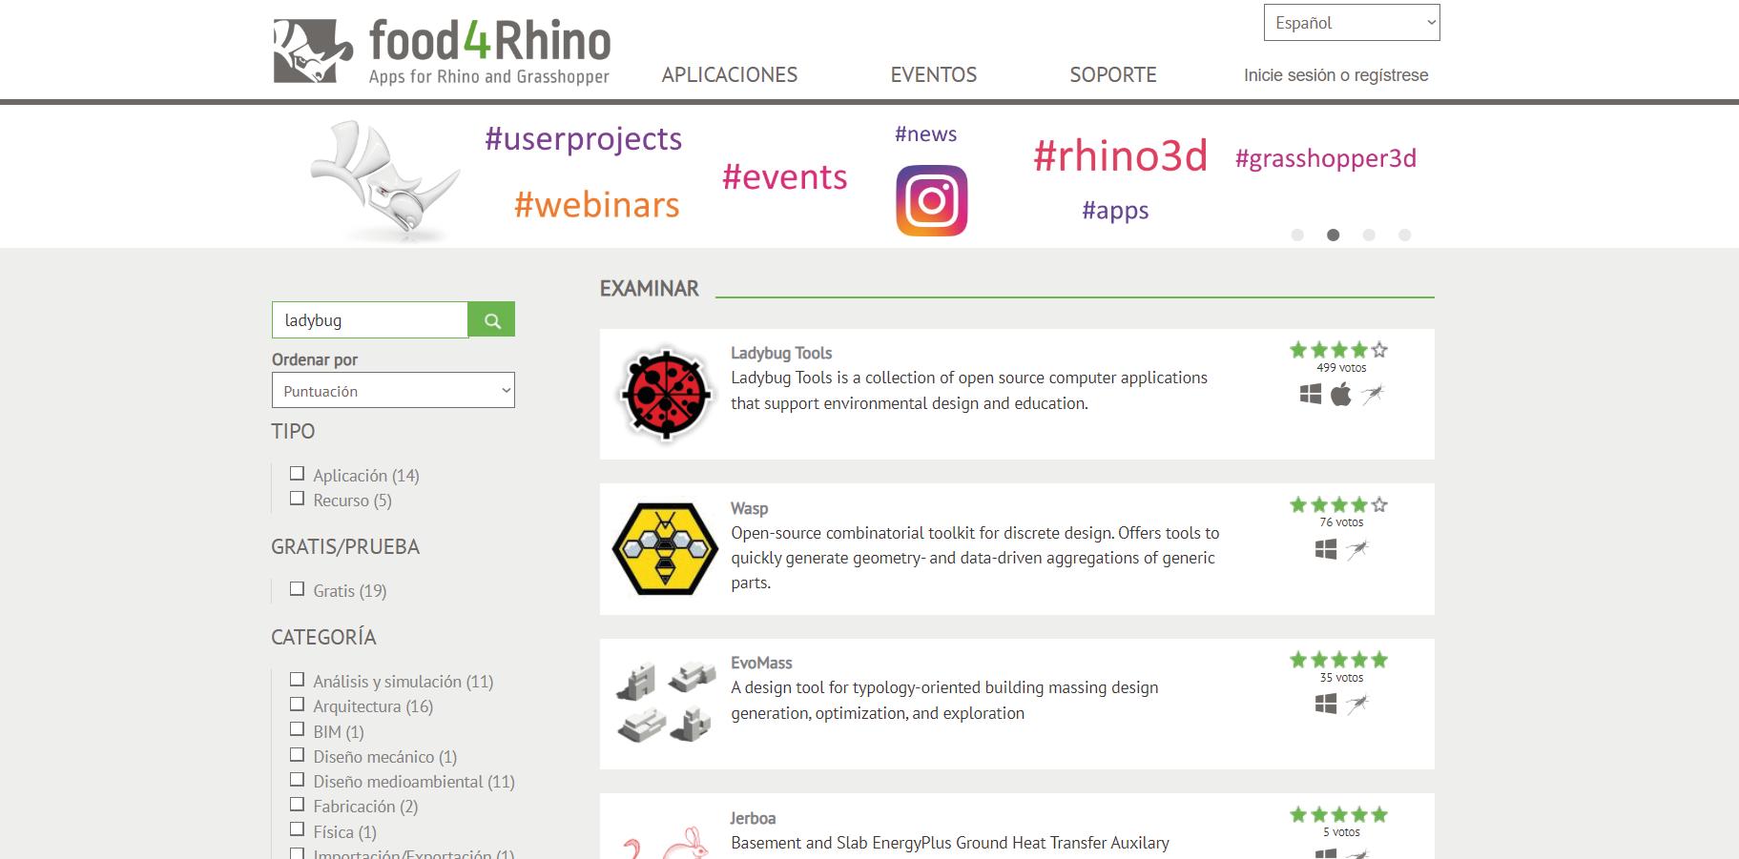Open the APLICACIONES menu
This screenshot has width=1739, height=859.
coord(730,74)
